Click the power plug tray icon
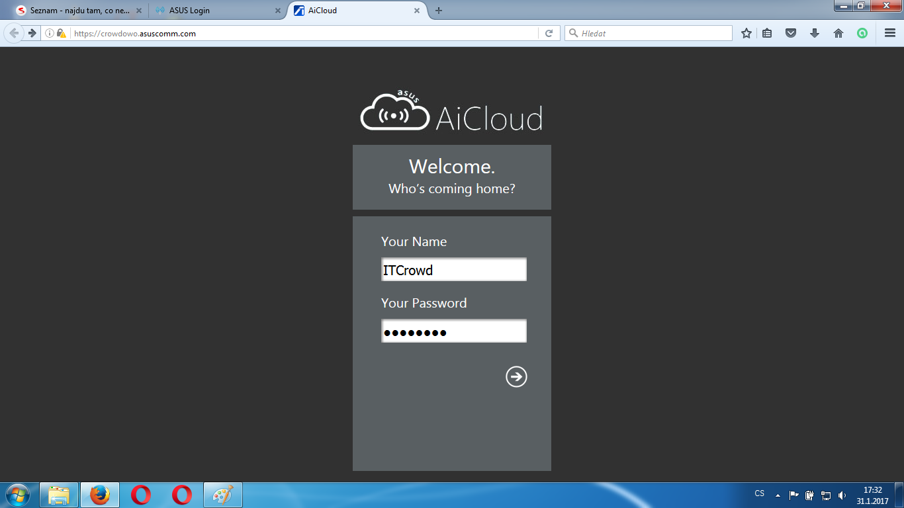904x508 pixels. [x=809, y=495]
